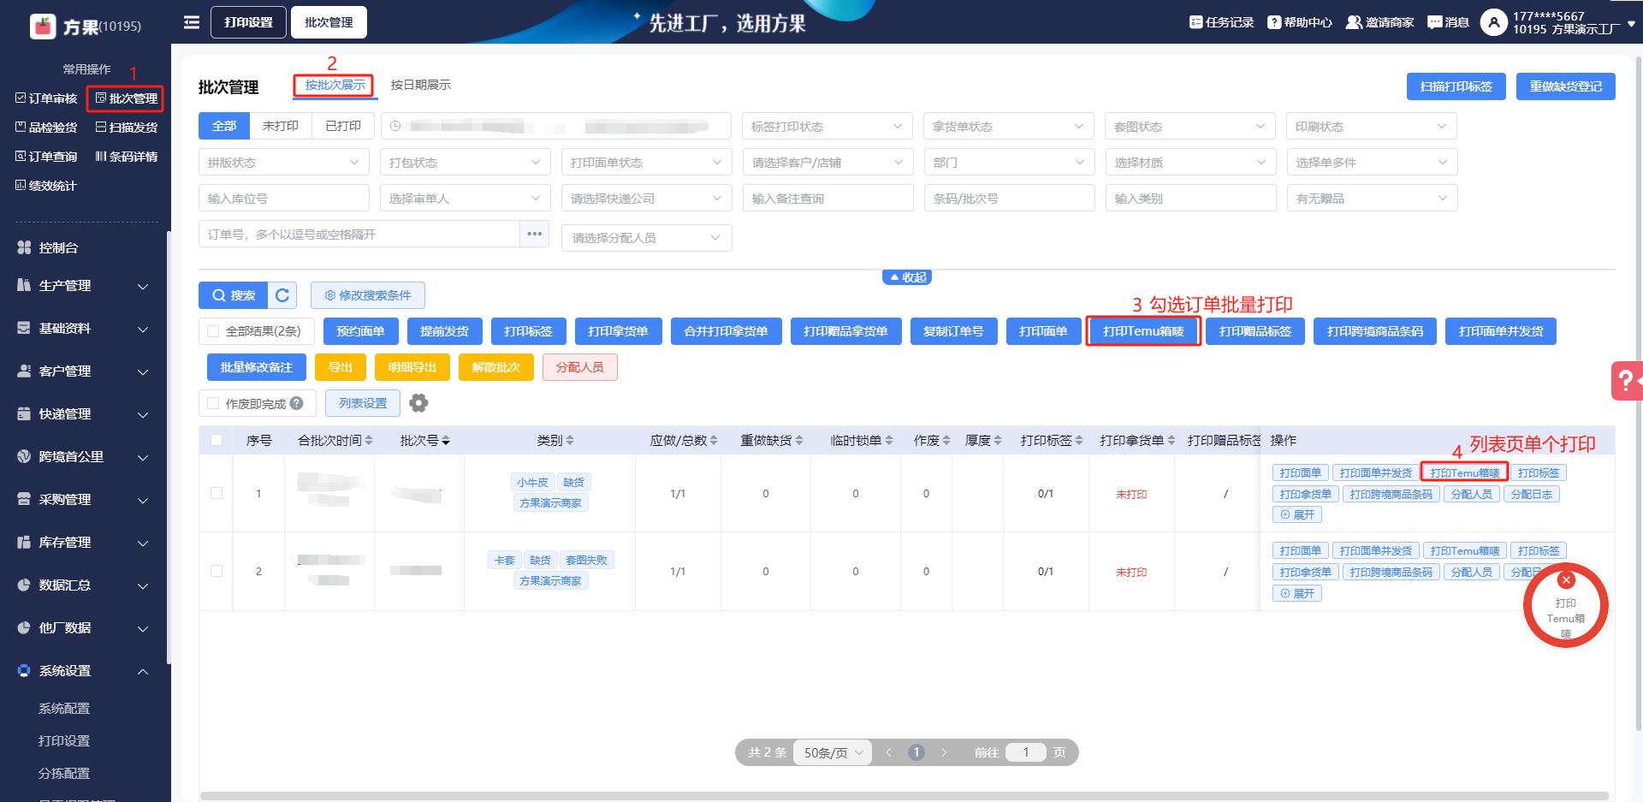Click the 扫描打印标签 button
The image size is (1643, 802).
click(x=1456, y=86)
